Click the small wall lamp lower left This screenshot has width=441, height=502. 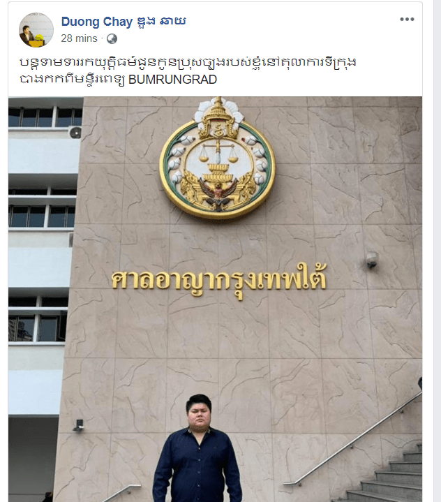(x=78, y=425)
